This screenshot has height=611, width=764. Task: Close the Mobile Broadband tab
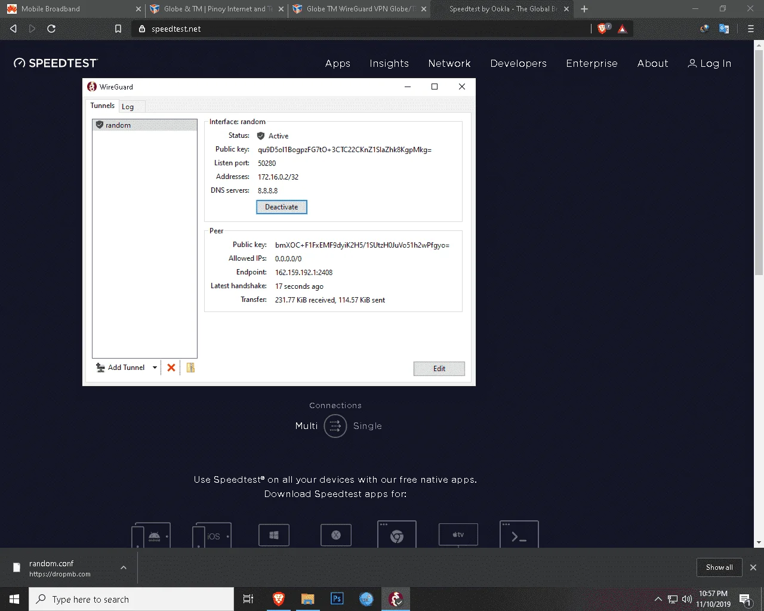[x=138, y=9]
